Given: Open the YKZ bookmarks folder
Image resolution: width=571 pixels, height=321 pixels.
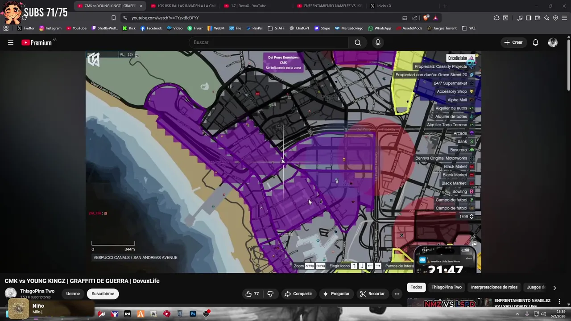Looking at the screenshot, I should coord(468,28).
